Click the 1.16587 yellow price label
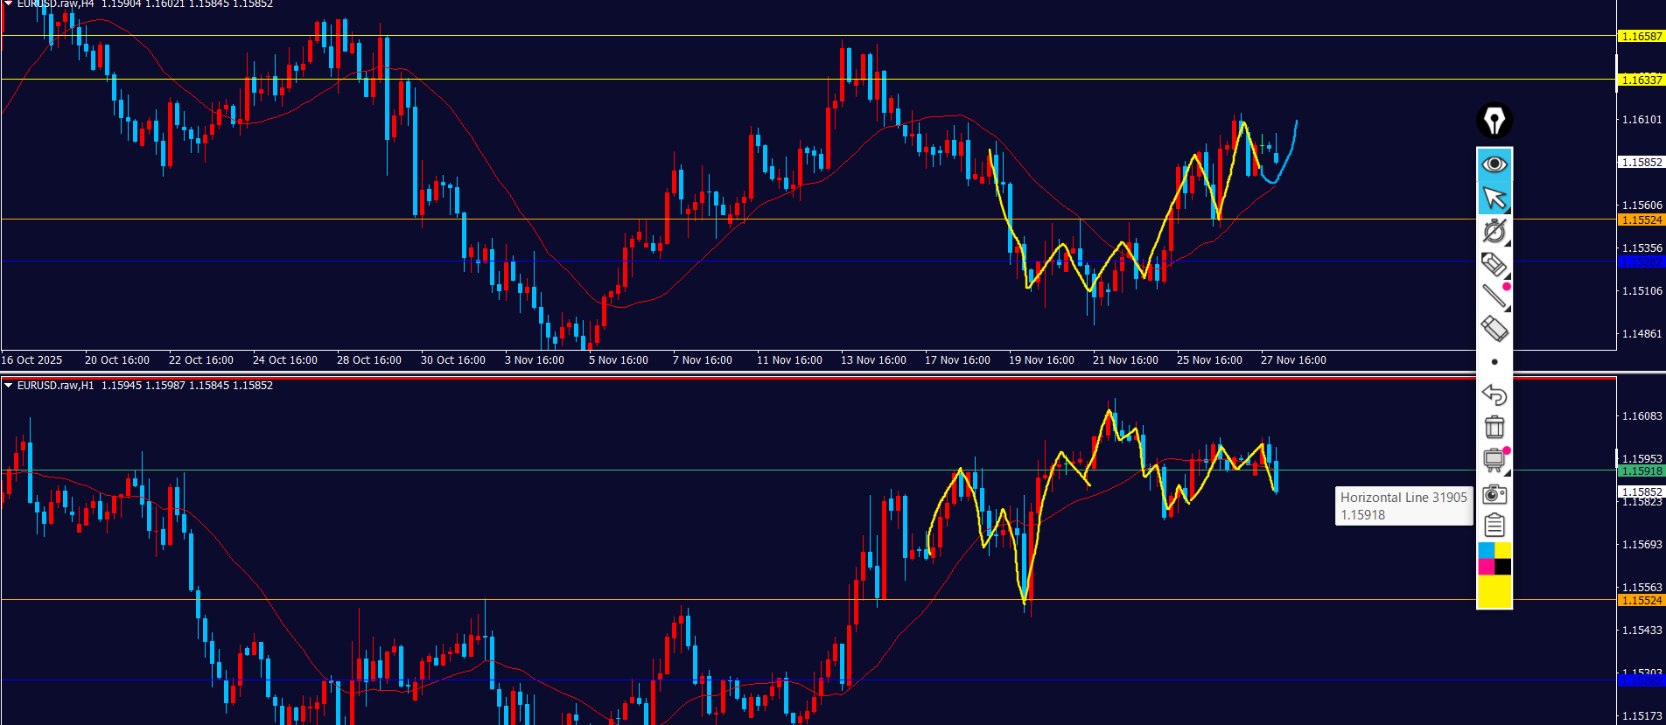This screenshot has height=725, width=1666. (1641, 37)
